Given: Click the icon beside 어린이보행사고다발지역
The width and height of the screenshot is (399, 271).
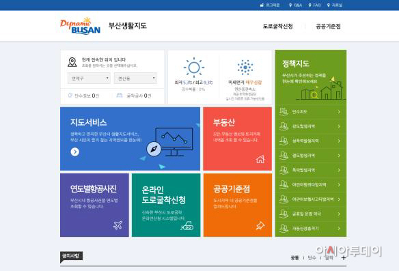Looking at the screenshot, I should [284, 199].
